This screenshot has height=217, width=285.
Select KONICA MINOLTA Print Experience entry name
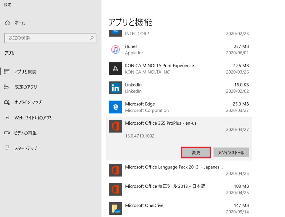pyautogui.click(x=159, y=66)
